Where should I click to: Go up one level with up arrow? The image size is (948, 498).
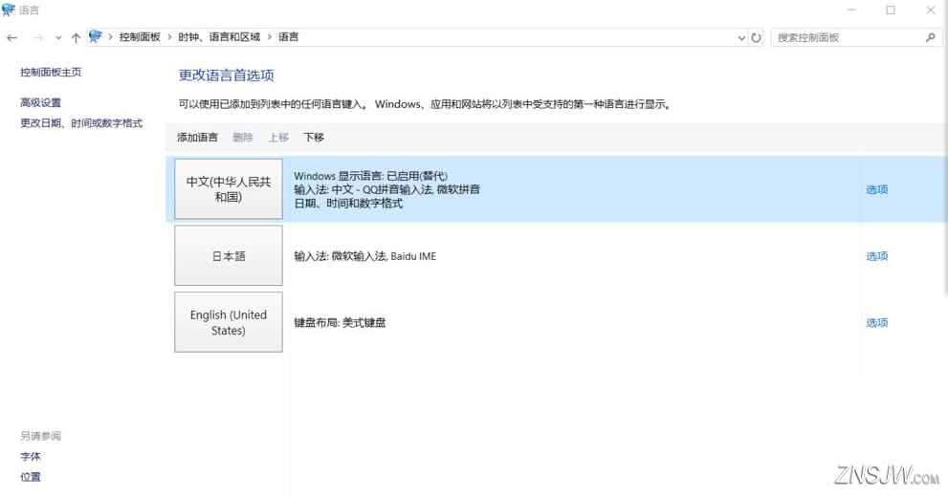pyautogui.click(x=76, y=37)
